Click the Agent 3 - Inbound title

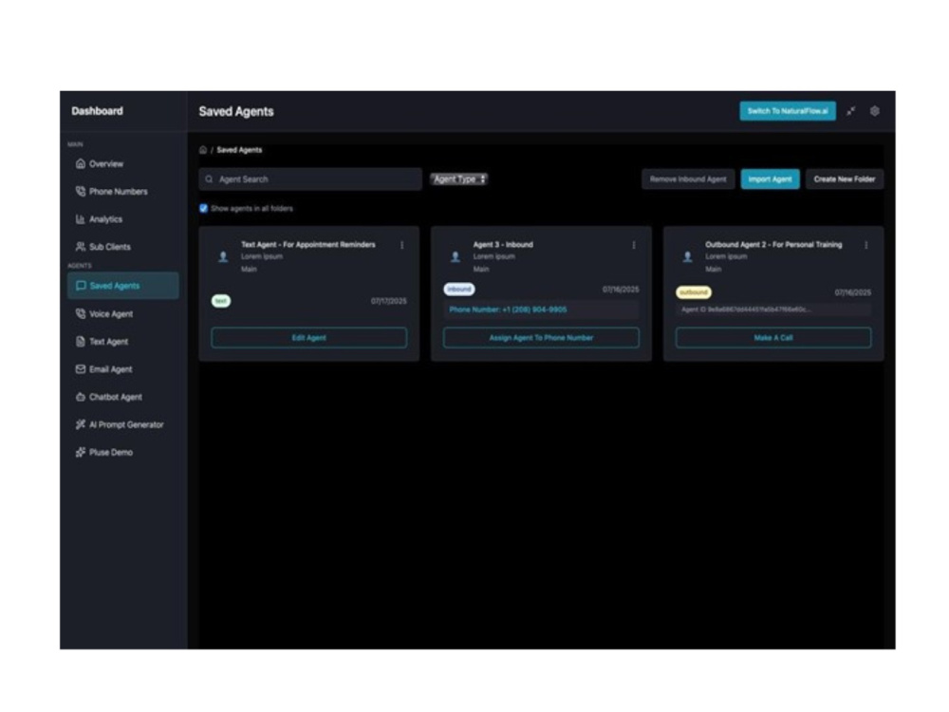click(x=503, y=245)
